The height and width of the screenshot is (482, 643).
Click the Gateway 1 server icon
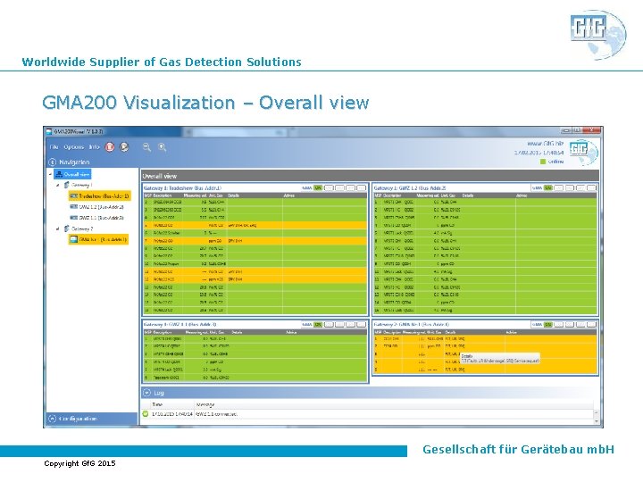[66, 185]
